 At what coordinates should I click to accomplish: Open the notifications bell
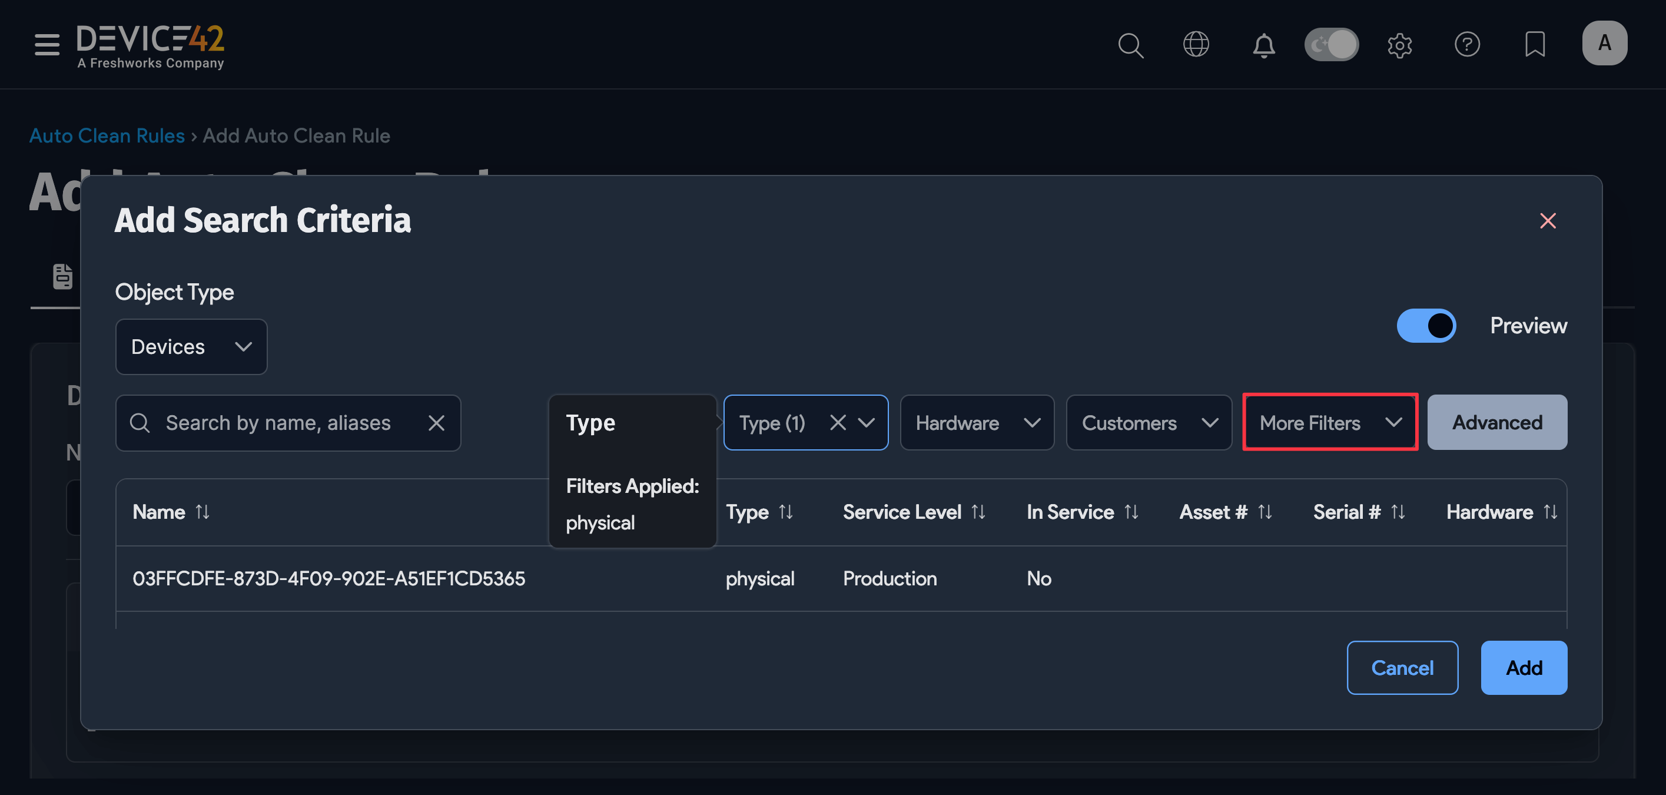(1264, 44)
